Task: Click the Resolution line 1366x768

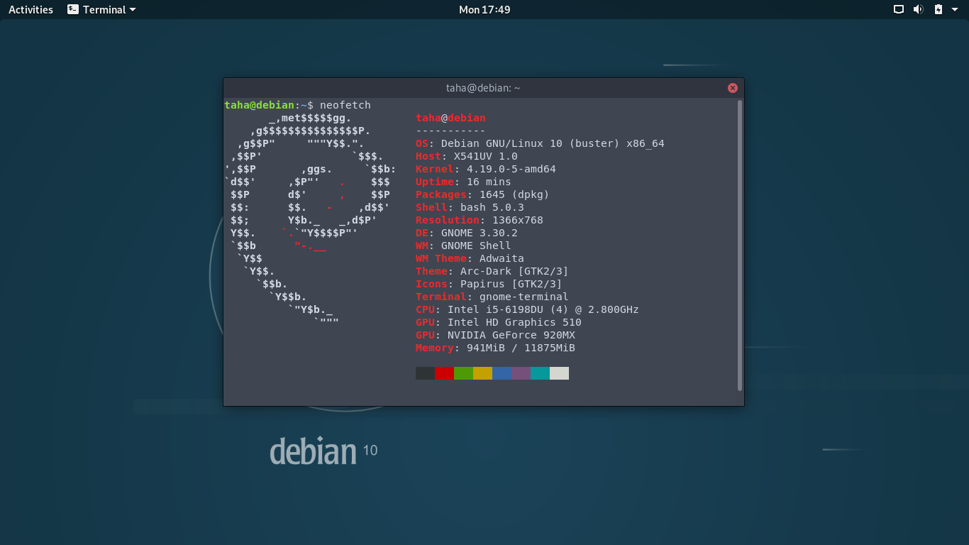Action: [x=480, y=220]
